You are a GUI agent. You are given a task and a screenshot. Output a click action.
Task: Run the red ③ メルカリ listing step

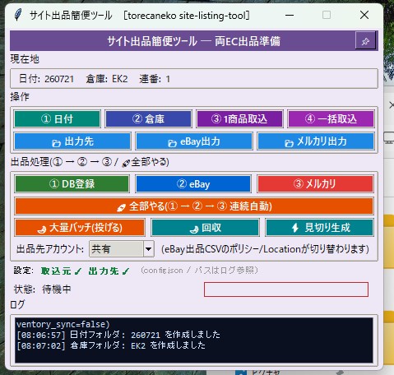pyautogui.click(x=315, y=184)
